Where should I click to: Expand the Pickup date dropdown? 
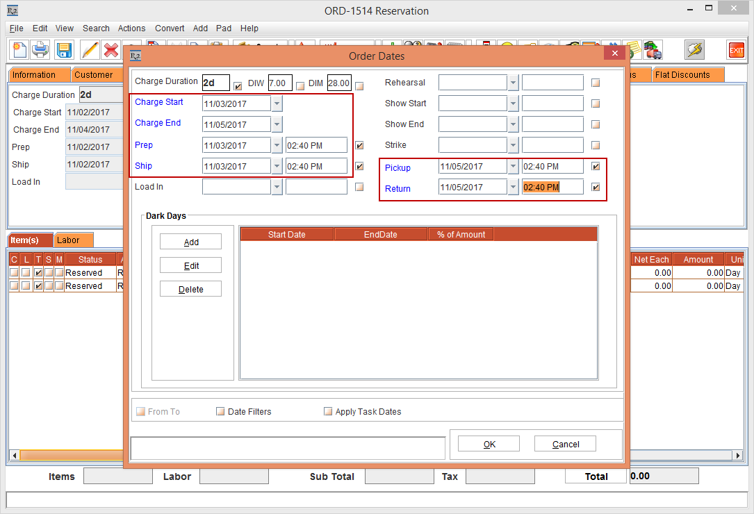click(514, 166)
